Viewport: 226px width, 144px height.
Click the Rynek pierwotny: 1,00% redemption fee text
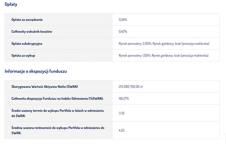164,55
